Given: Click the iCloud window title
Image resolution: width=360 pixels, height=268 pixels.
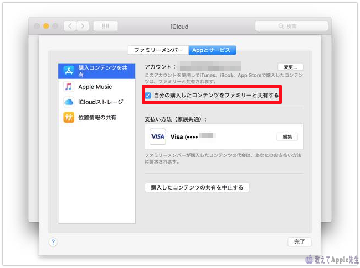Looking at the screenshot, I should pos(179,27).
